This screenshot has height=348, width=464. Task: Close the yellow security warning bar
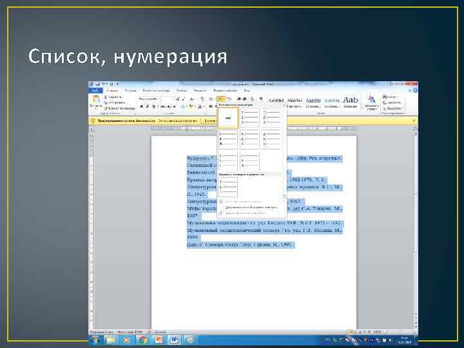click(x=414, y=121)
